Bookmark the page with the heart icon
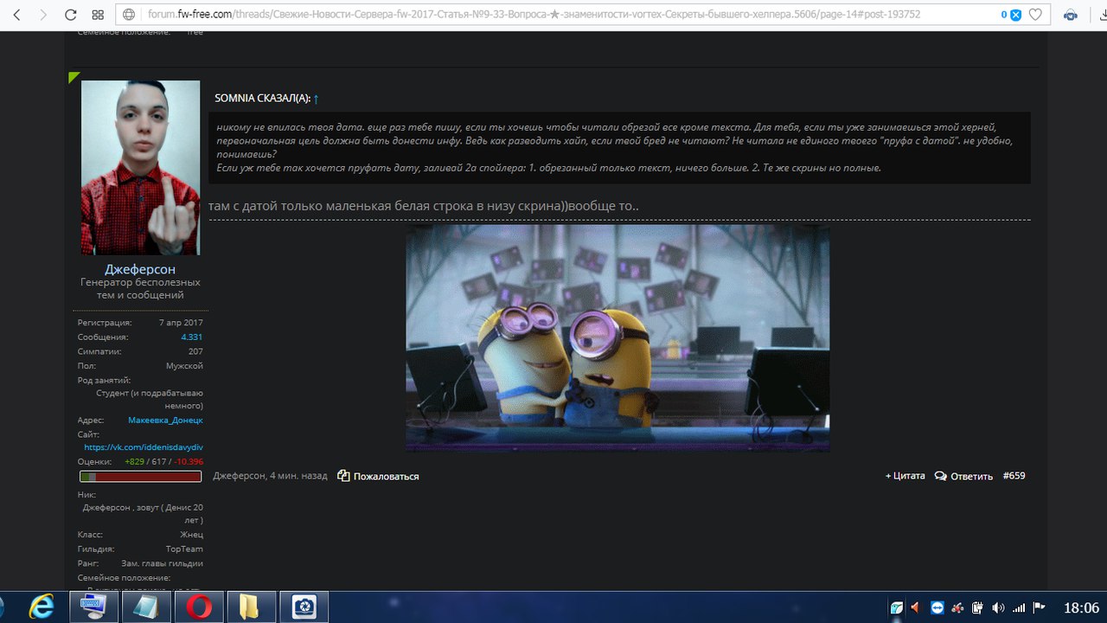The image size is (1107, 623). tap(1035, 15)
